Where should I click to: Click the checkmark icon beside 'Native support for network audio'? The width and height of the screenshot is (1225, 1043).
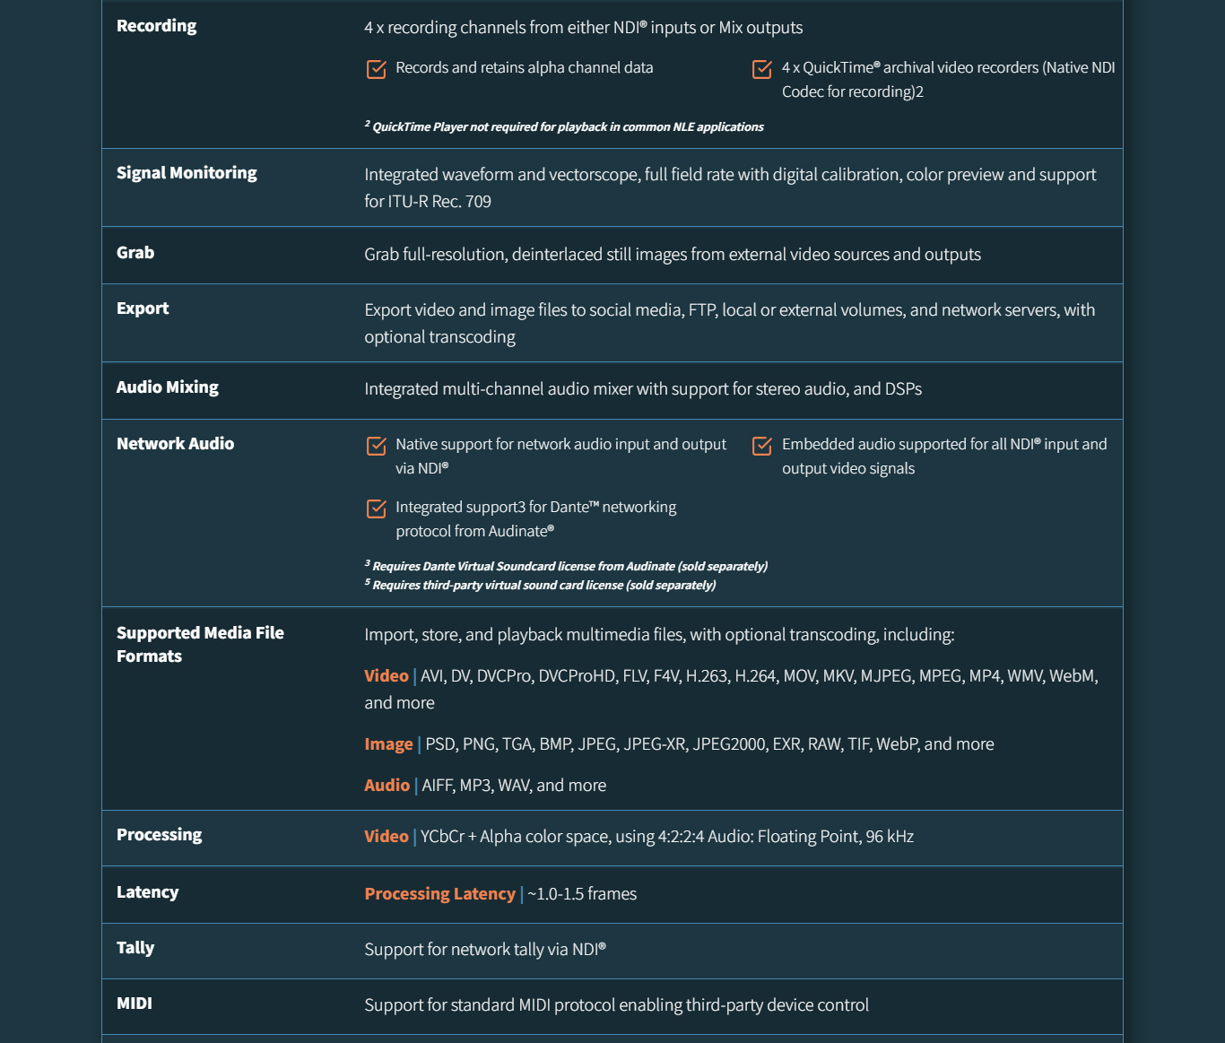[377, 446]
